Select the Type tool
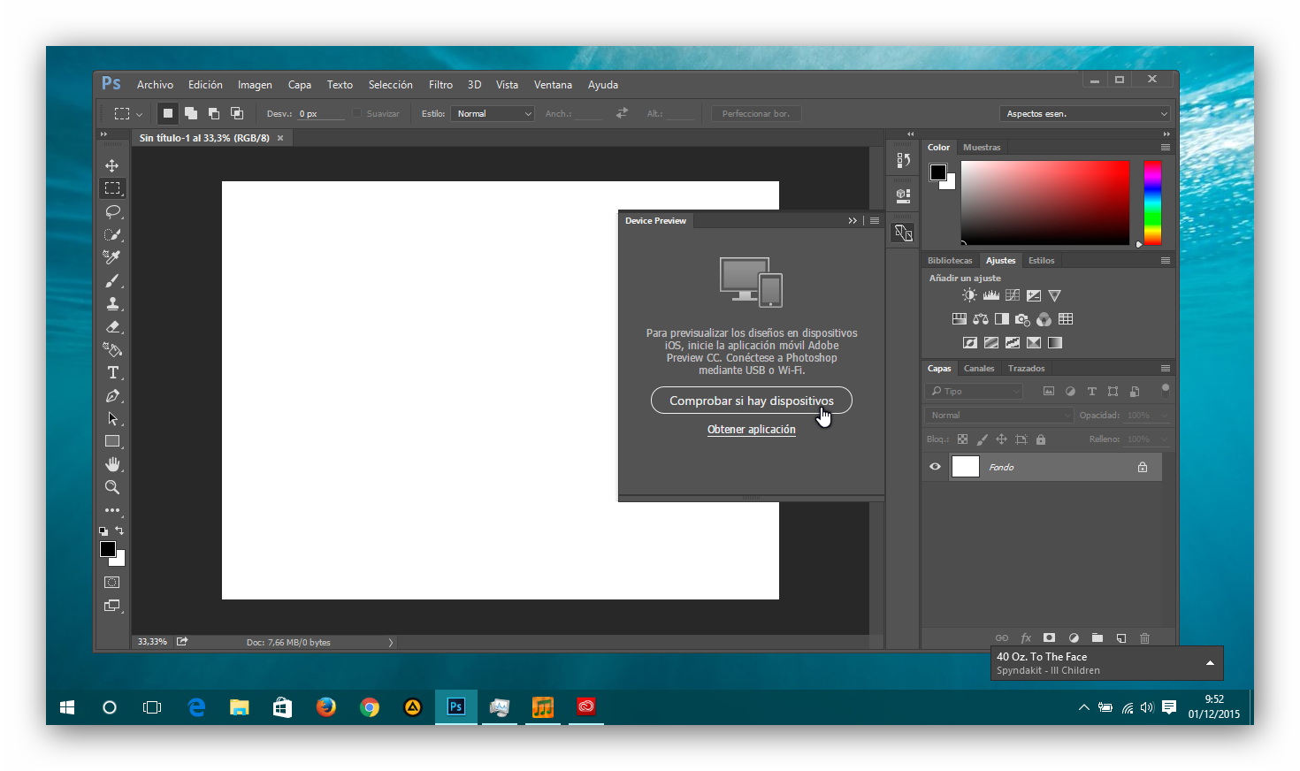Image resolution: width=1300 pixels, height=771 pixels. click(112, 372)
